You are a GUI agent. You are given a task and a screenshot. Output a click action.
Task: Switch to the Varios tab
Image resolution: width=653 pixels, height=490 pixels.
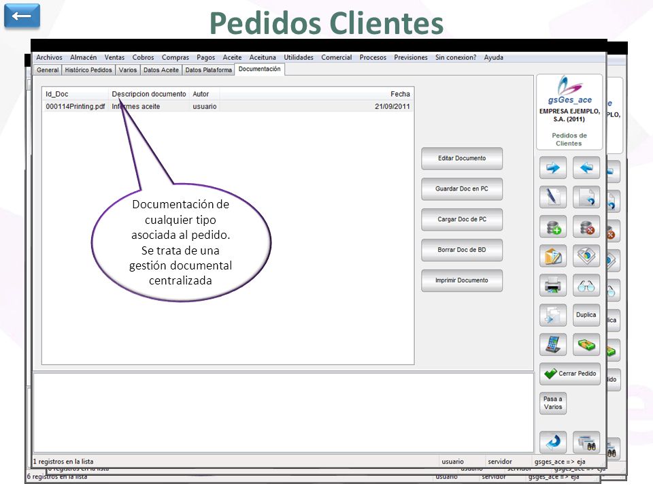pyautogui.click(x=127, y=70)
